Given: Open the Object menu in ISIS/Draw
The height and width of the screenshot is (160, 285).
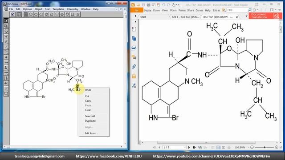Looking at the screenshot, I should (38, 9).
